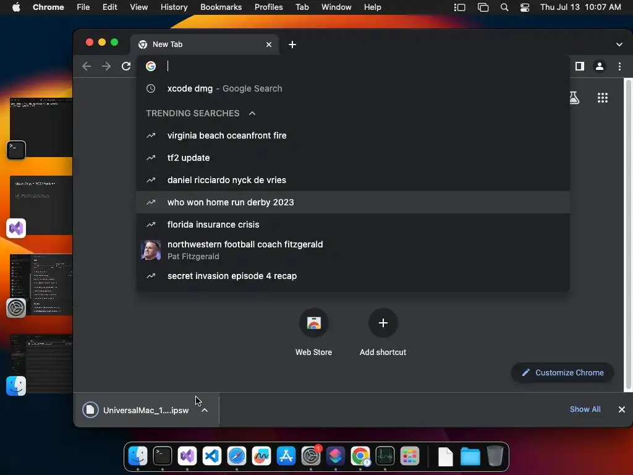Image resolution: width=633 pixels, height=475 pixels.
Task: Open the Help menu
Action: 372,7
